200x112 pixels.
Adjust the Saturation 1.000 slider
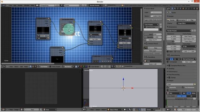click(153, 37)
